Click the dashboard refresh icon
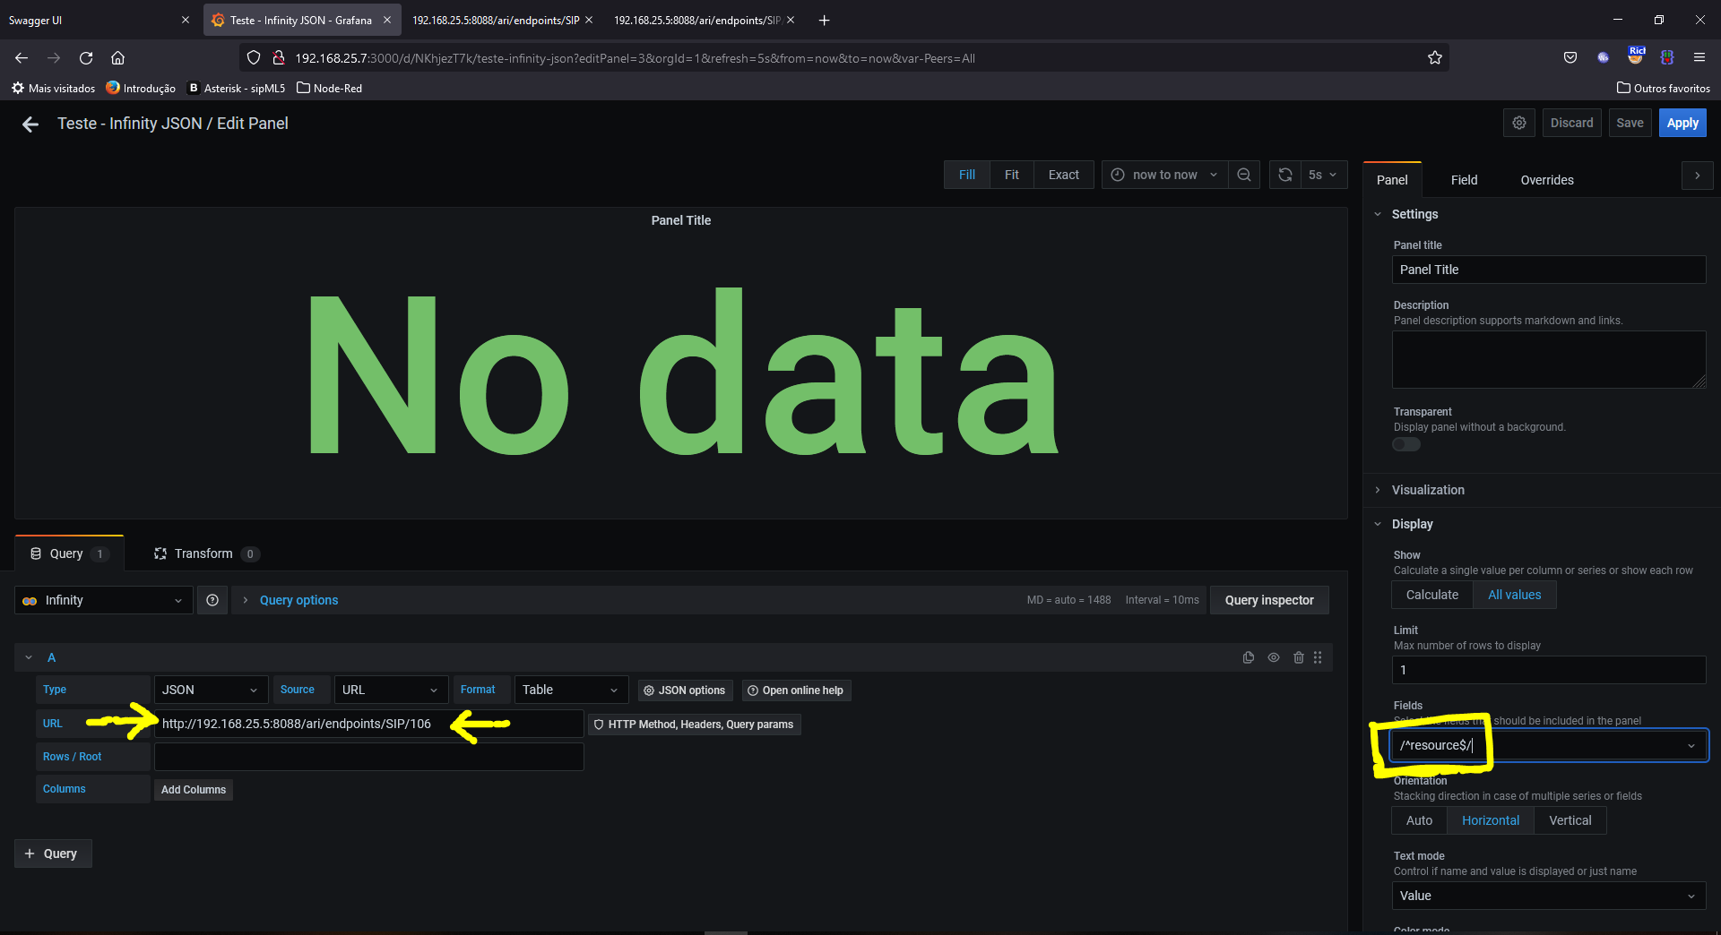The height and width of the screenshot is (935, 1721). click(x=1284, y=175)
